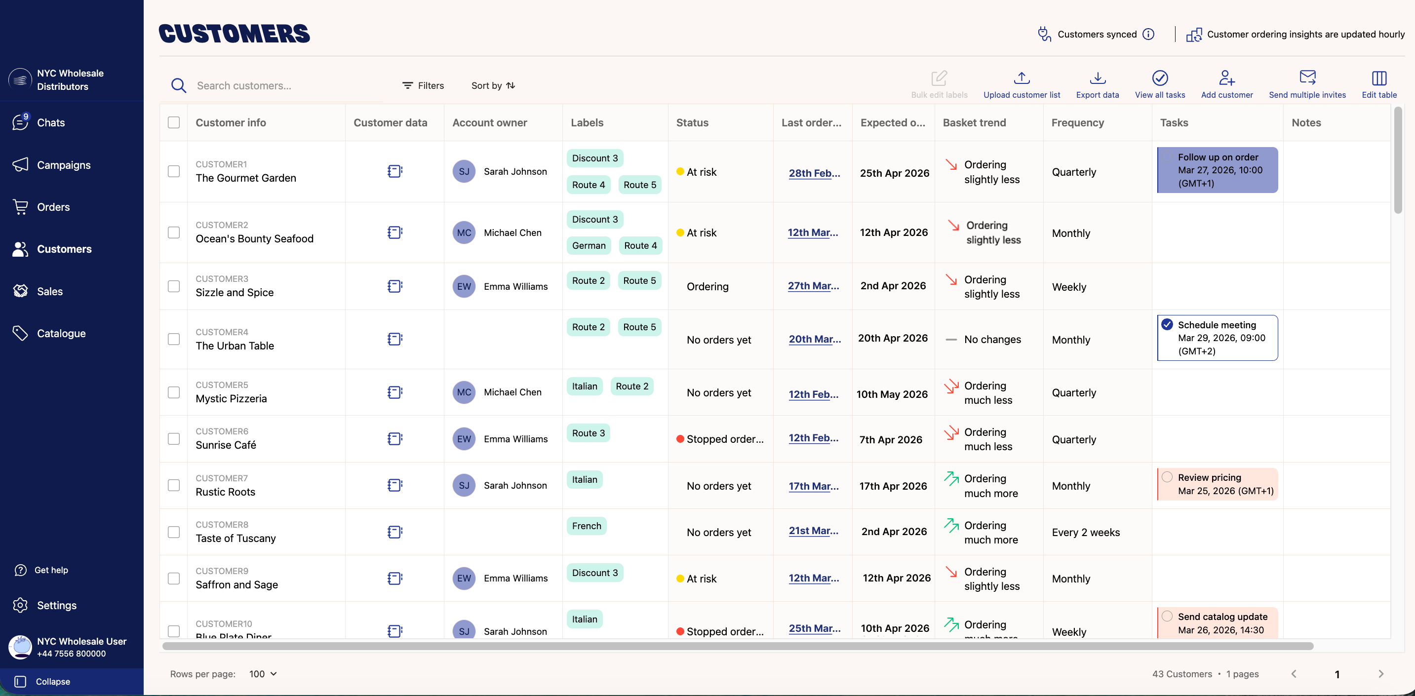Click Send multiple invites envelope icon
This screenshot has width=1415, height=696.
coord(1307,77)
